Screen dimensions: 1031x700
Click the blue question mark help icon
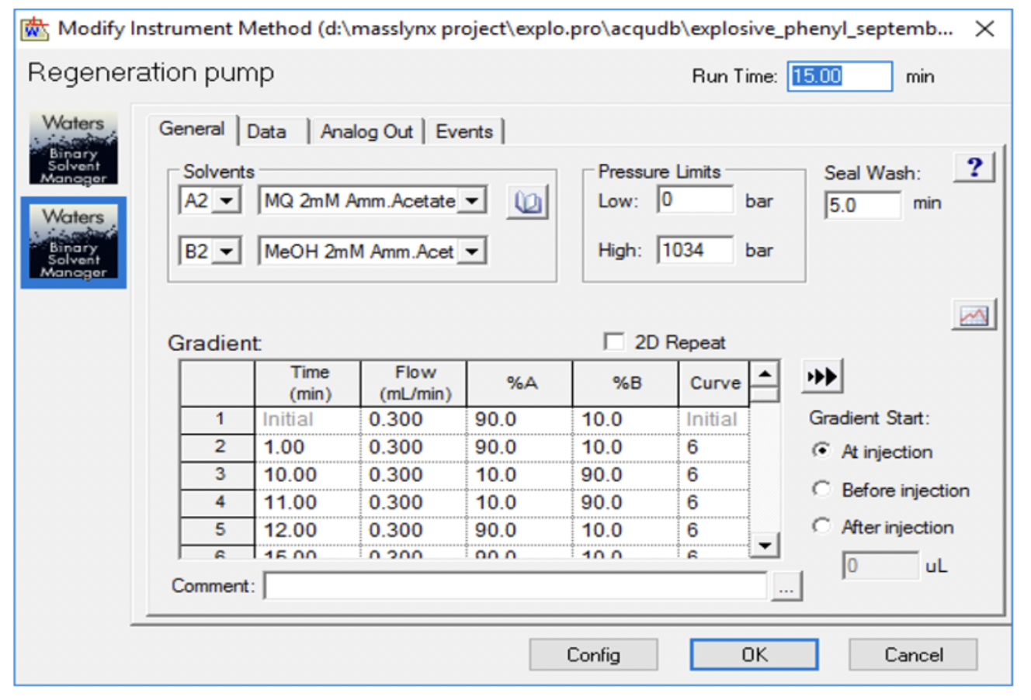click(974, 167)
